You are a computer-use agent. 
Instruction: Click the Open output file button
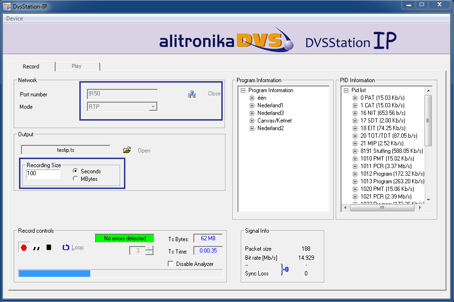(x=144, y=151)
